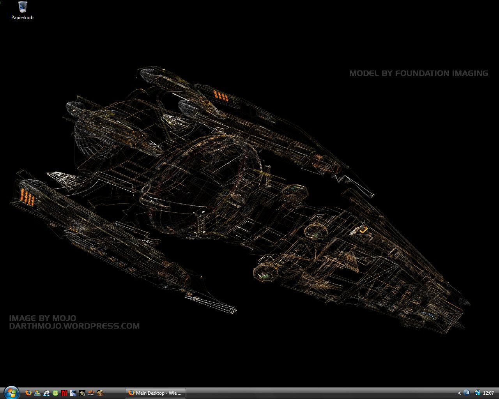Click the orange-logo Quick Launch icon
The image size is (499, 399).
click(91, 393)
